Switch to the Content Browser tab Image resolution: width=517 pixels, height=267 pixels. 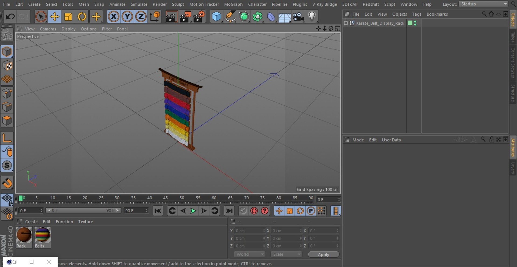[513, 63]
